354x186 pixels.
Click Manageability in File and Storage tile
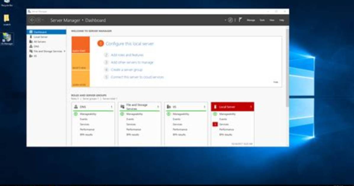135,114
